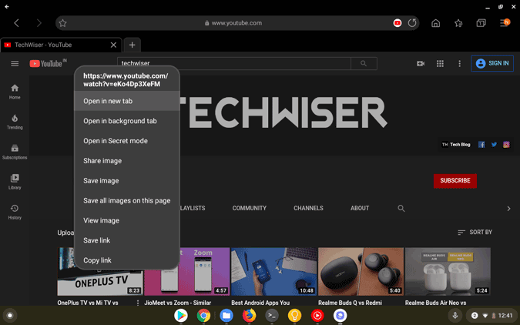Open the create video camera icon
The image size is (520, 325).
[x=421, y=63]
